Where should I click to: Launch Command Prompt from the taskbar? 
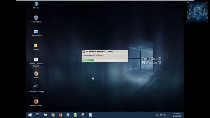(x=38, y=115)
